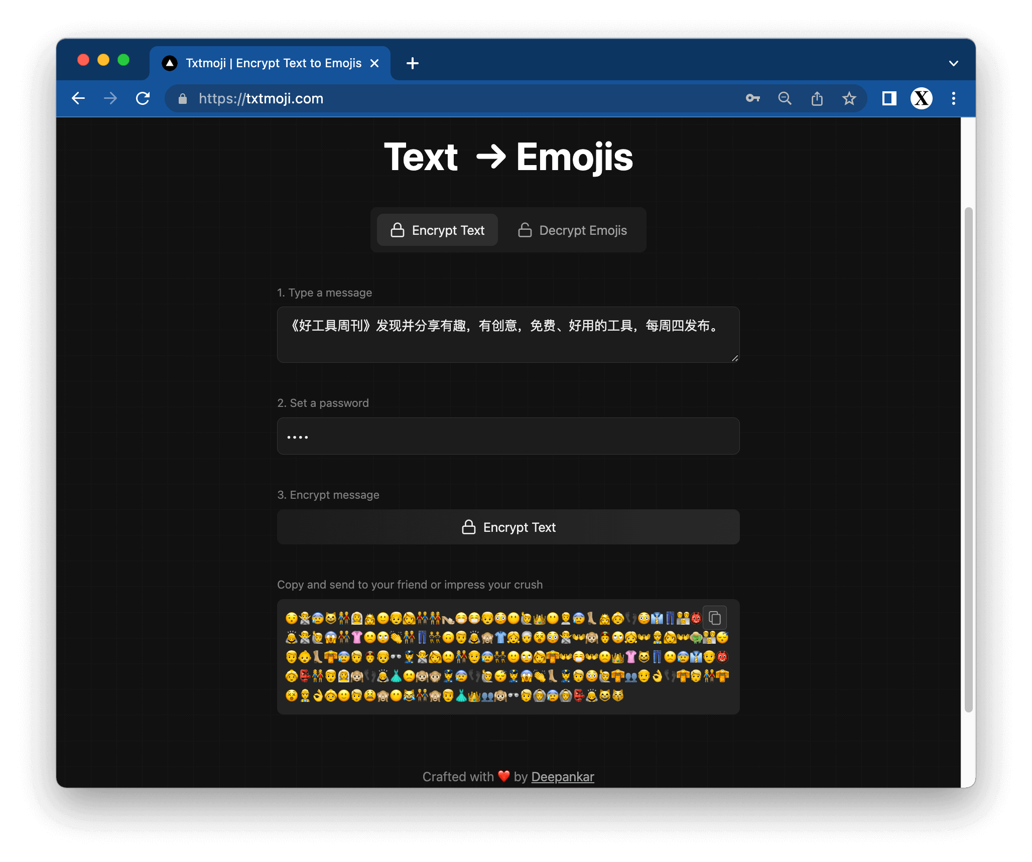Viewport: 1032px width, 862px height.
Task: Open the browser three-dot menu
Action: pos(953,98)
